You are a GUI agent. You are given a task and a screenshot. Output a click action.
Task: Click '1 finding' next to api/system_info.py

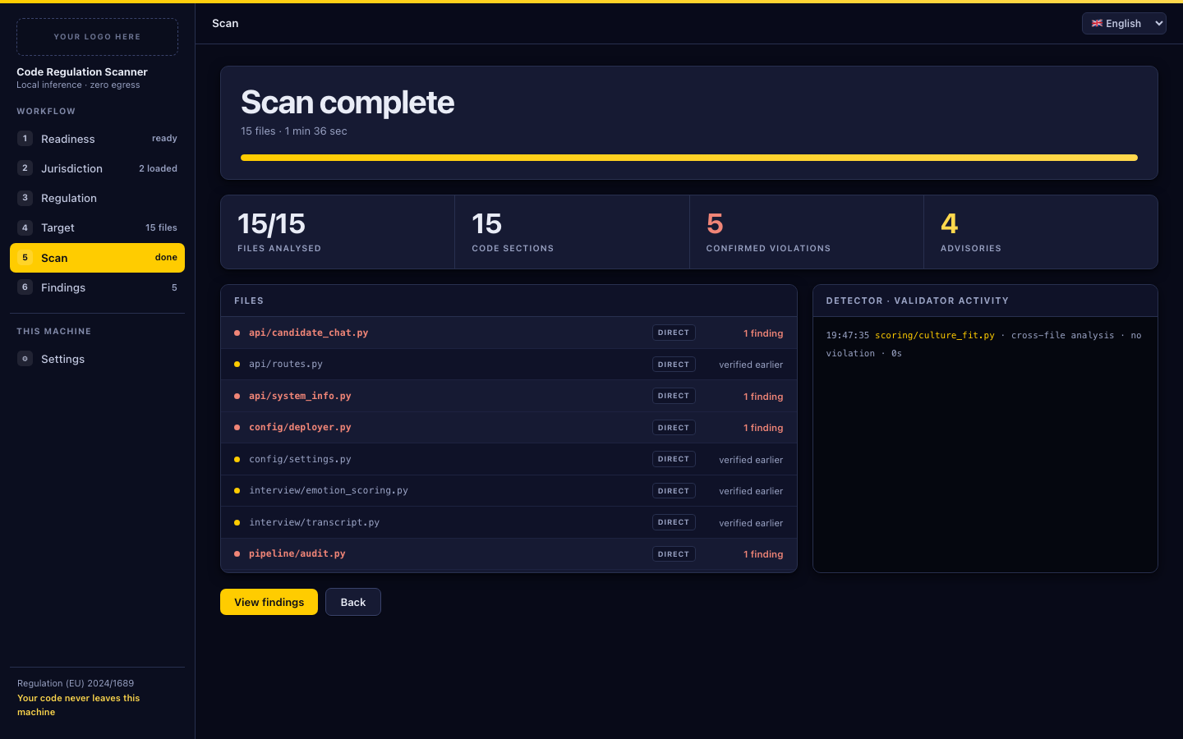763,397
